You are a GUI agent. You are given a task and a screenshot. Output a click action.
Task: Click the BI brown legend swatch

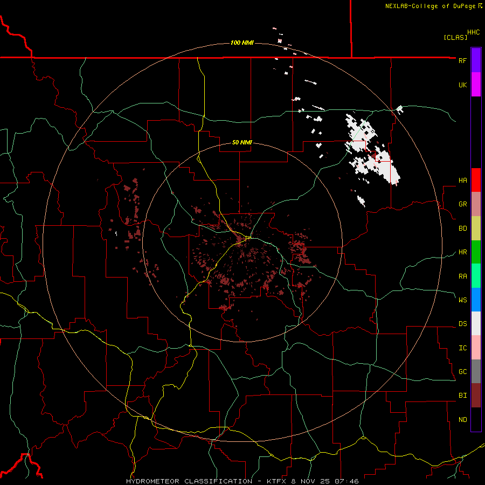pos(476,396)
